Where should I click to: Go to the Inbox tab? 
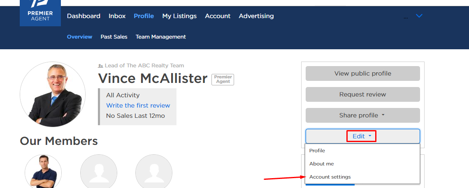(117, 16)
